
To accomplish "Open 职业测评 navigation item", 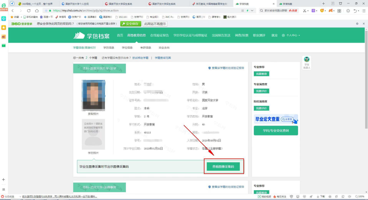I will point(259,35).
